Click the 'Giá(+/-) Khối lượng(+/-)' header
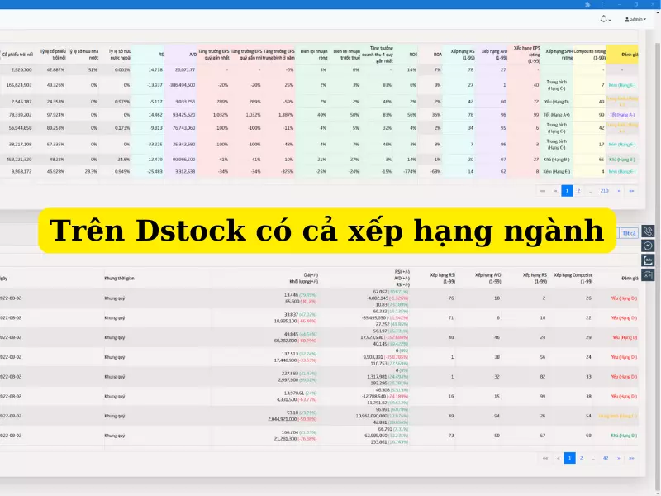Viewport: 661px width, 496px height. (303, 278)
